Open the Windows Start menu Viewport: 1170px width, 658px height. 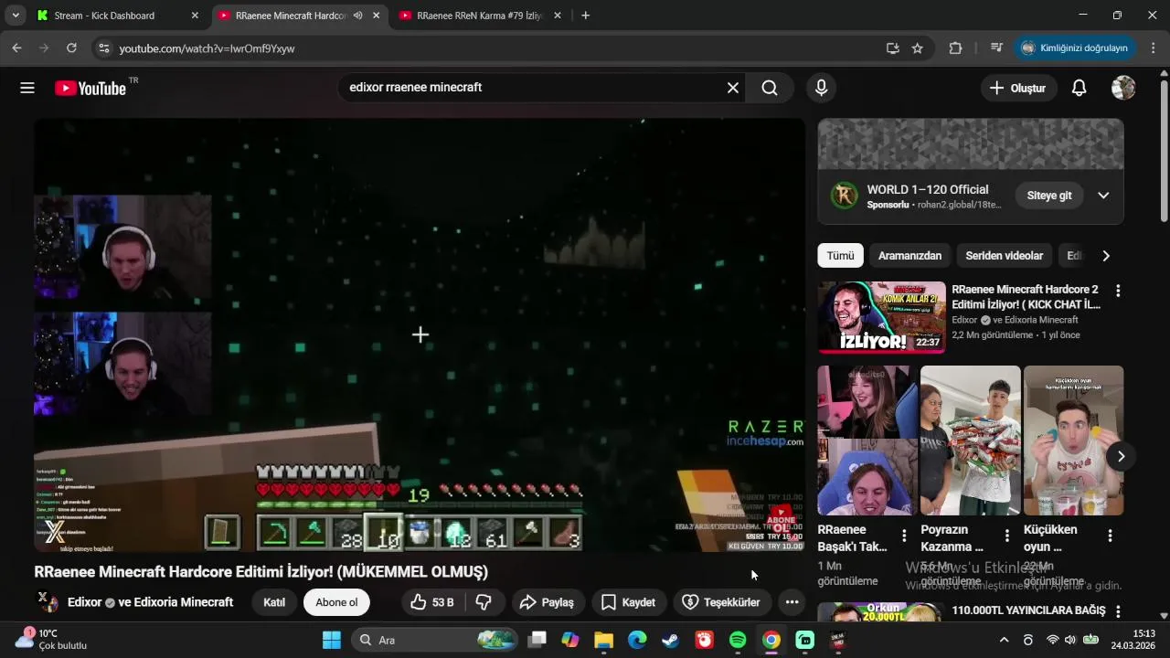pos(331,640)
